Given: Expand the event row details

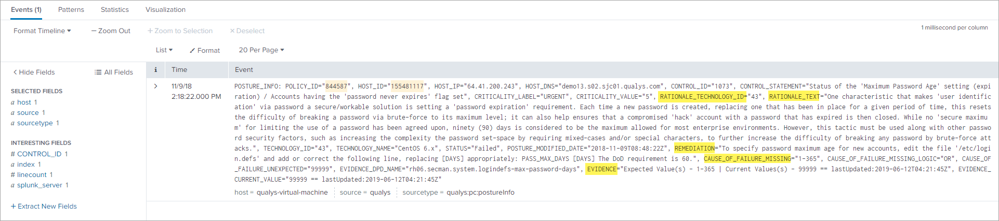Looking at the screenshot, I should pos(155,86).
